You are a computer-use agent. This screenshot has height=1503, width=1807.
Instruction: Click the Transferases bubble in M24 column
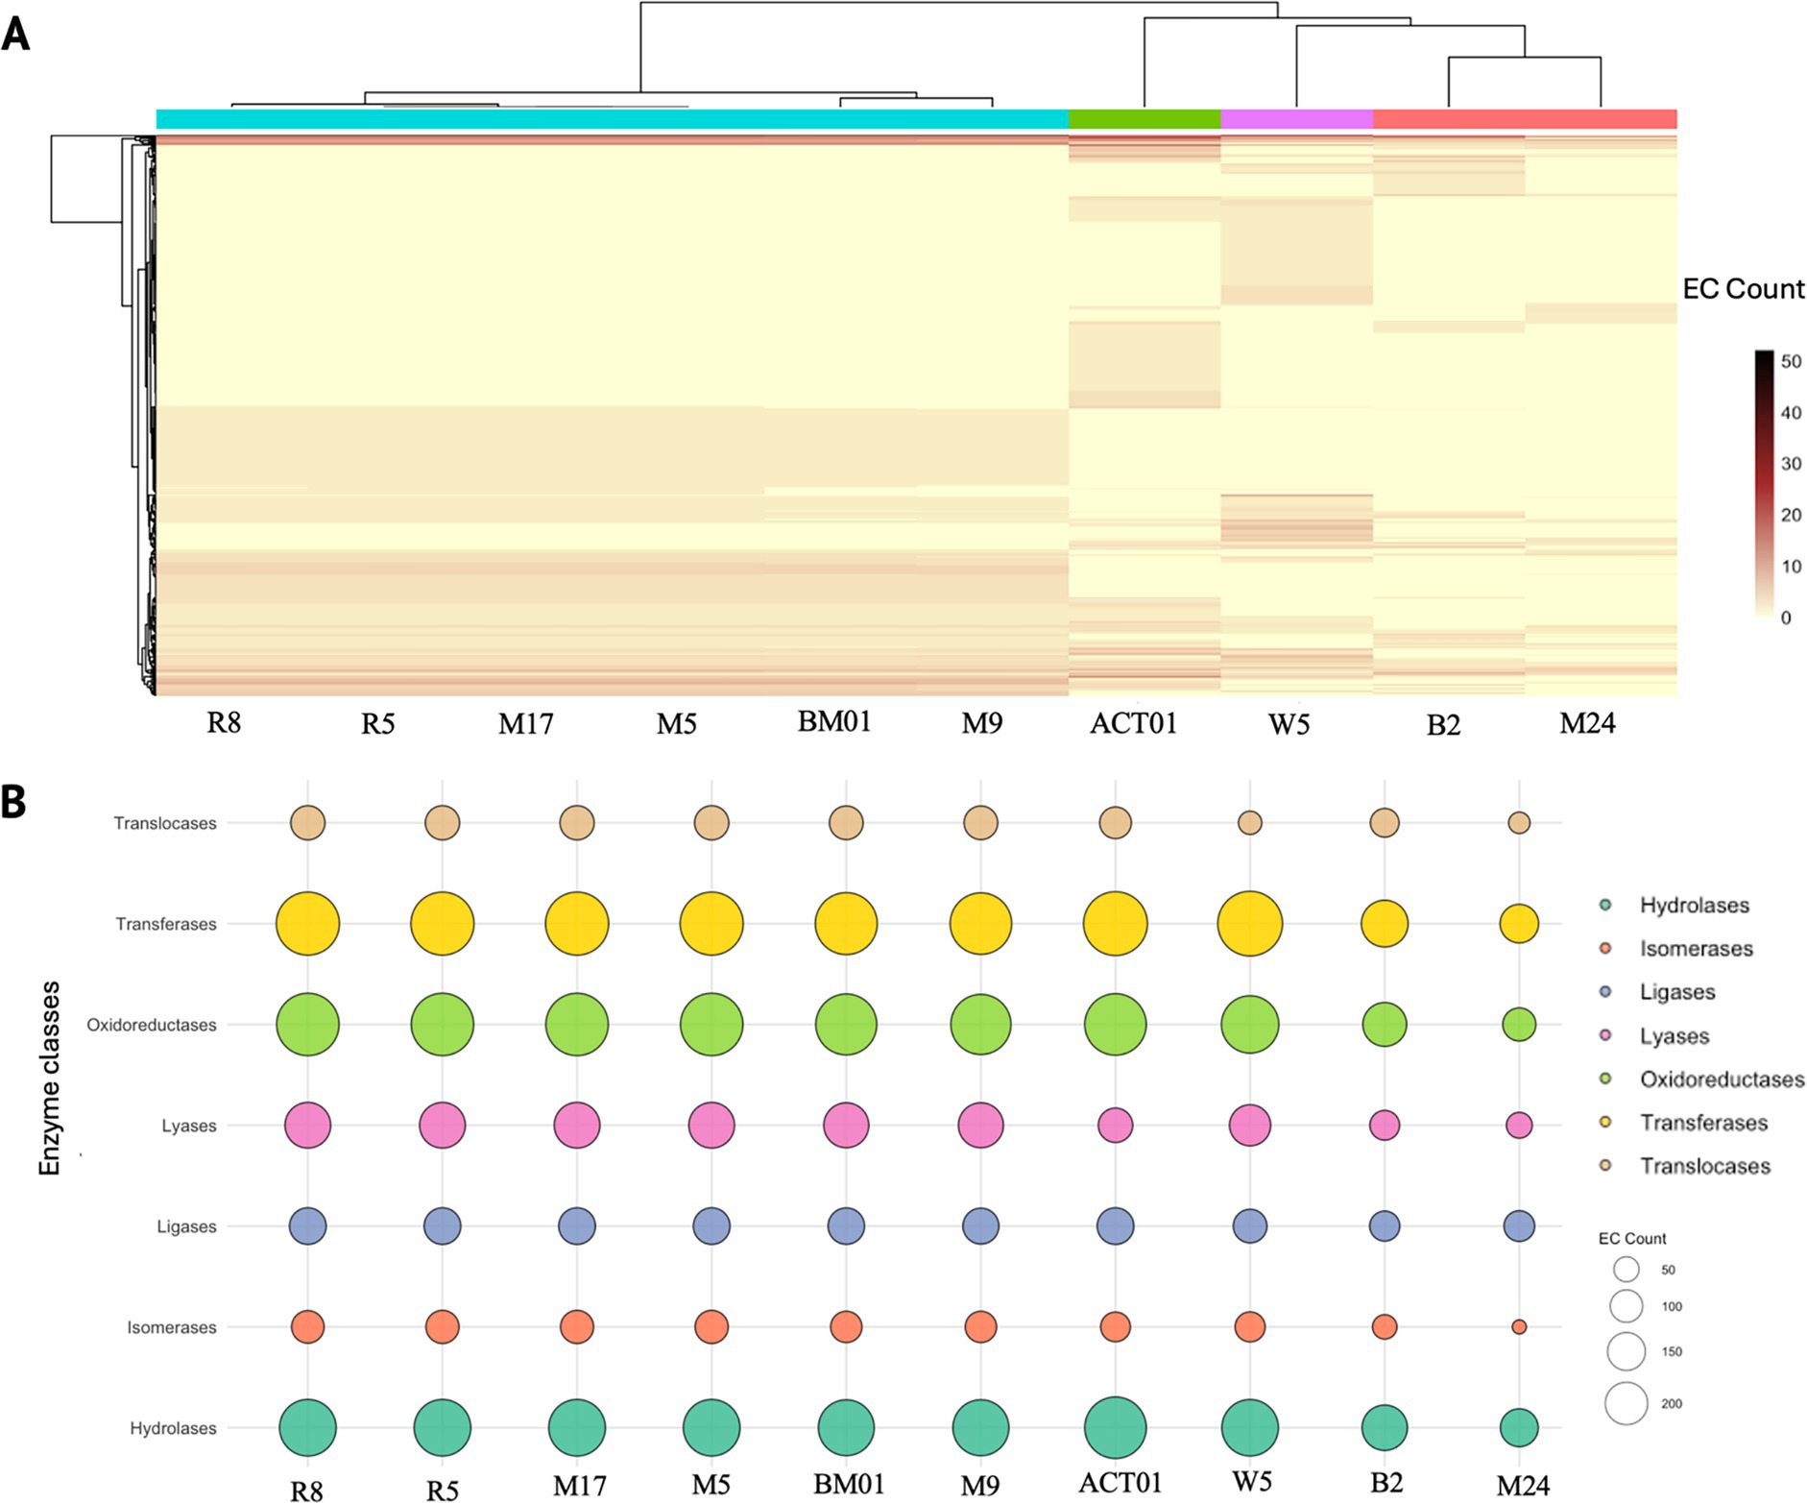(x=1519, y=924)
